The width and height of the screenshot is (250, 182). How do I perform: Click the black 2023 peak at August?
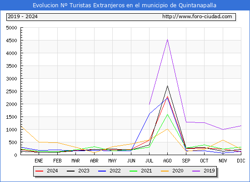[x=167, y=86]
